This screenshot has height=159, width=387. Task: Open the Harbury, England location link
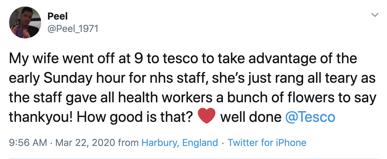(179, 142)
